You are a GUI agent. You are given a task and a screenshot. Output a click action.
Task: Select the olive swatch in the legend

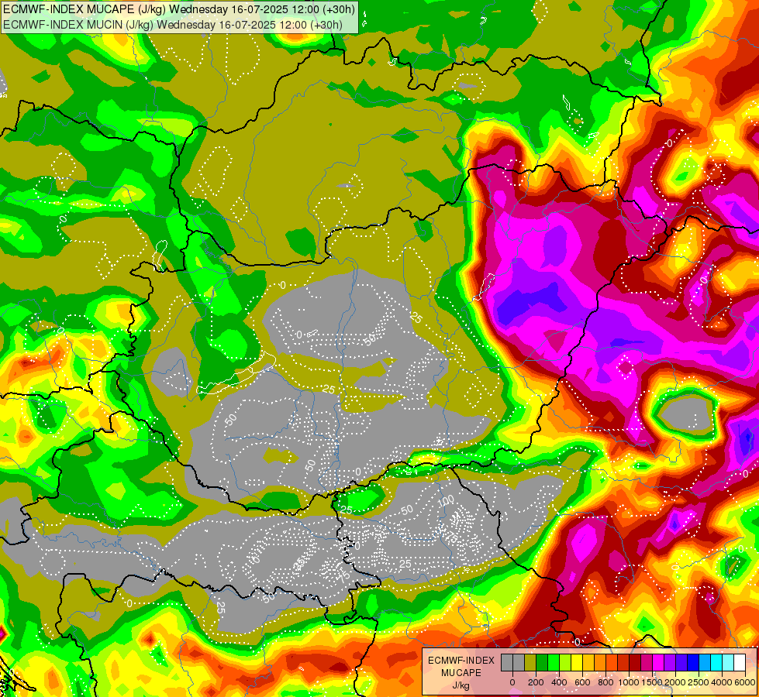(x=530, y=662)
